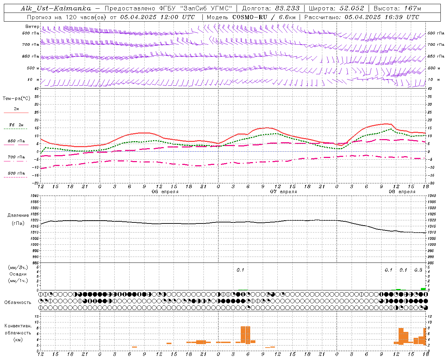Click the Ветер section label
This screenshot has width=446, height=357.
click(32, 26)
